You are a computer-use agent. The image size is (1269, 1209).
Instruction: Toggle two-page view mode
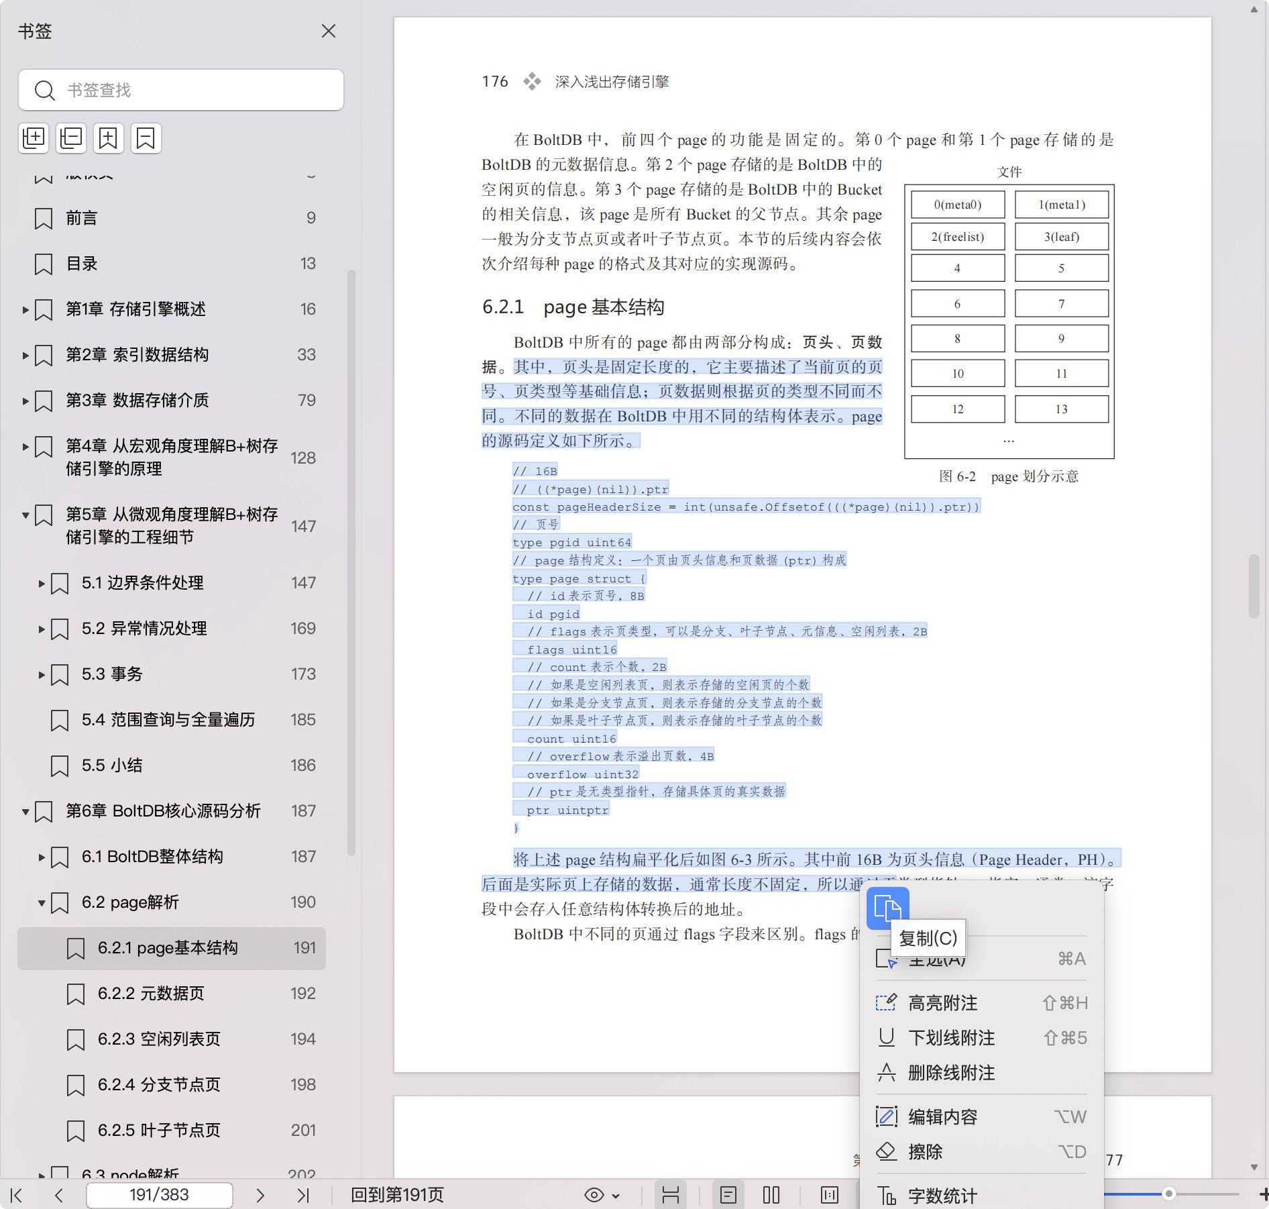point(771,1195)
